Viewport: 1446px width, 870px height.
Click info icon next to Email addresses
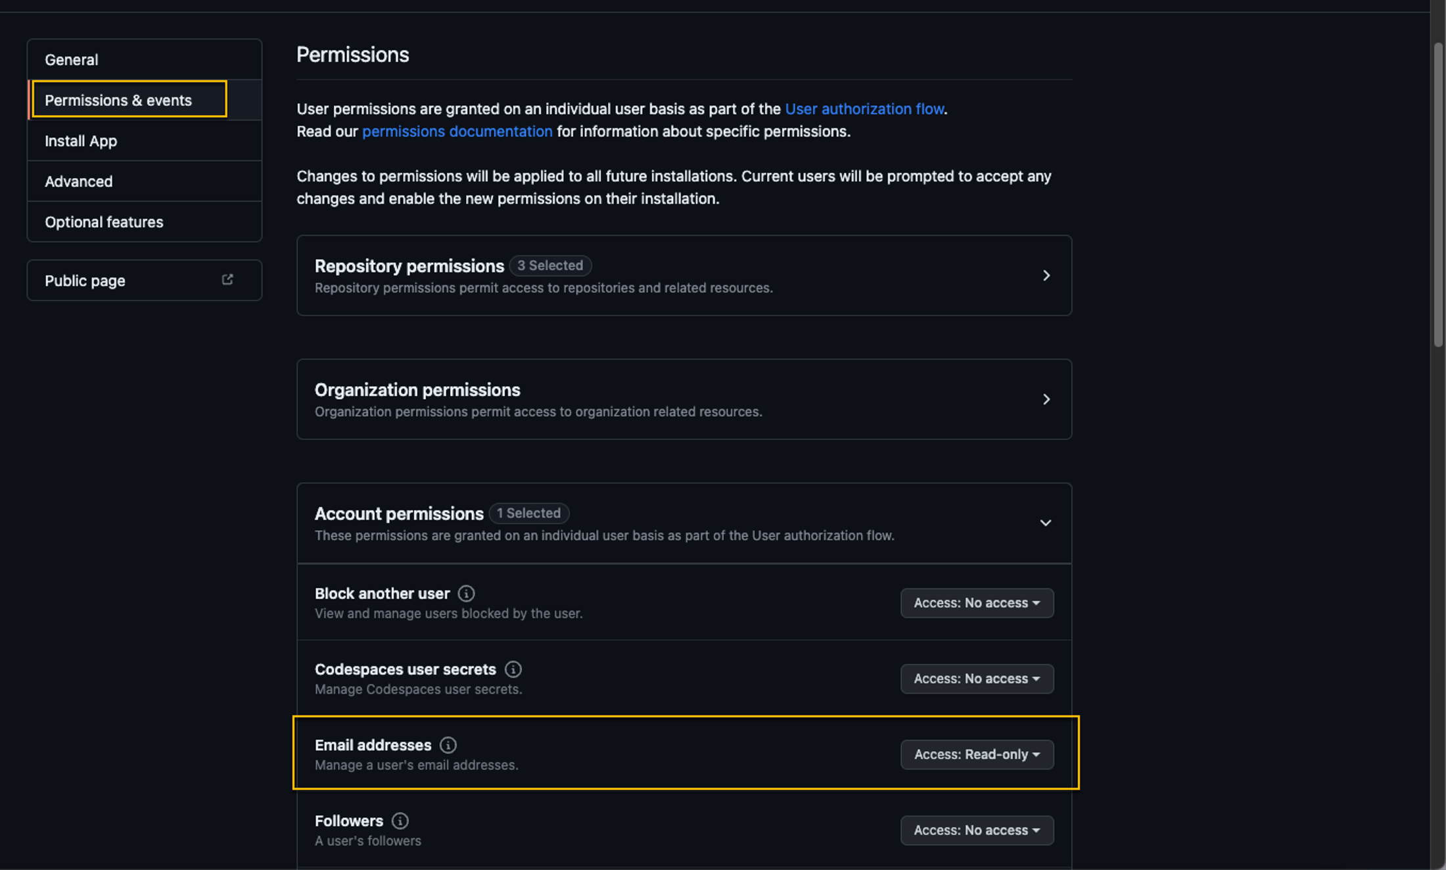click(448, 745)
